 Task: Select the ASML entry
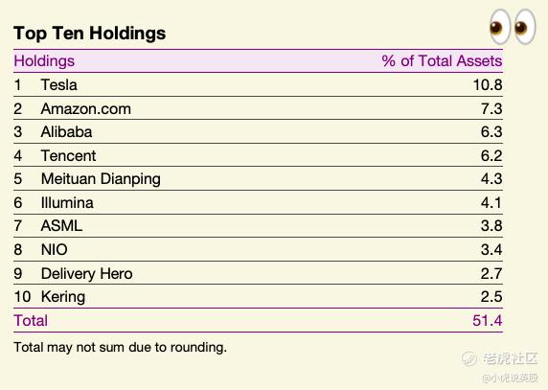pyautogui.click(x=61, y=226)
